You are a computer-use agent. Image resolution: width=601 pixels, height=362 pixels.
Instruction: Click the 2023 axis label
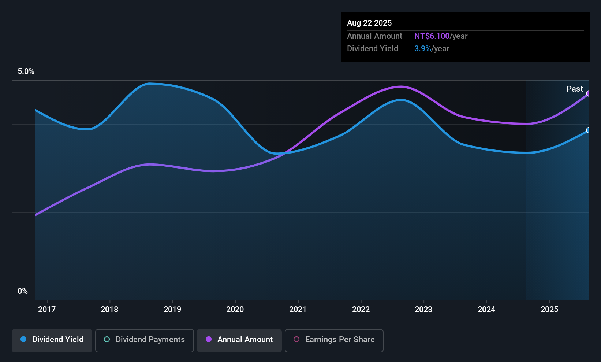(x=423, y=309)
